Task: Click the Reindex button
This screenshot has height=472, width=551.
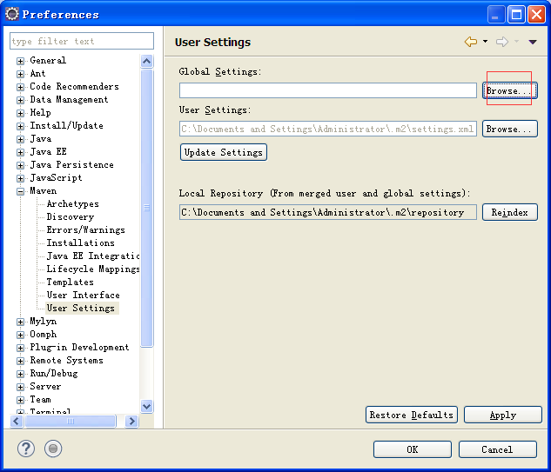Action: click(x=510, y=212)
